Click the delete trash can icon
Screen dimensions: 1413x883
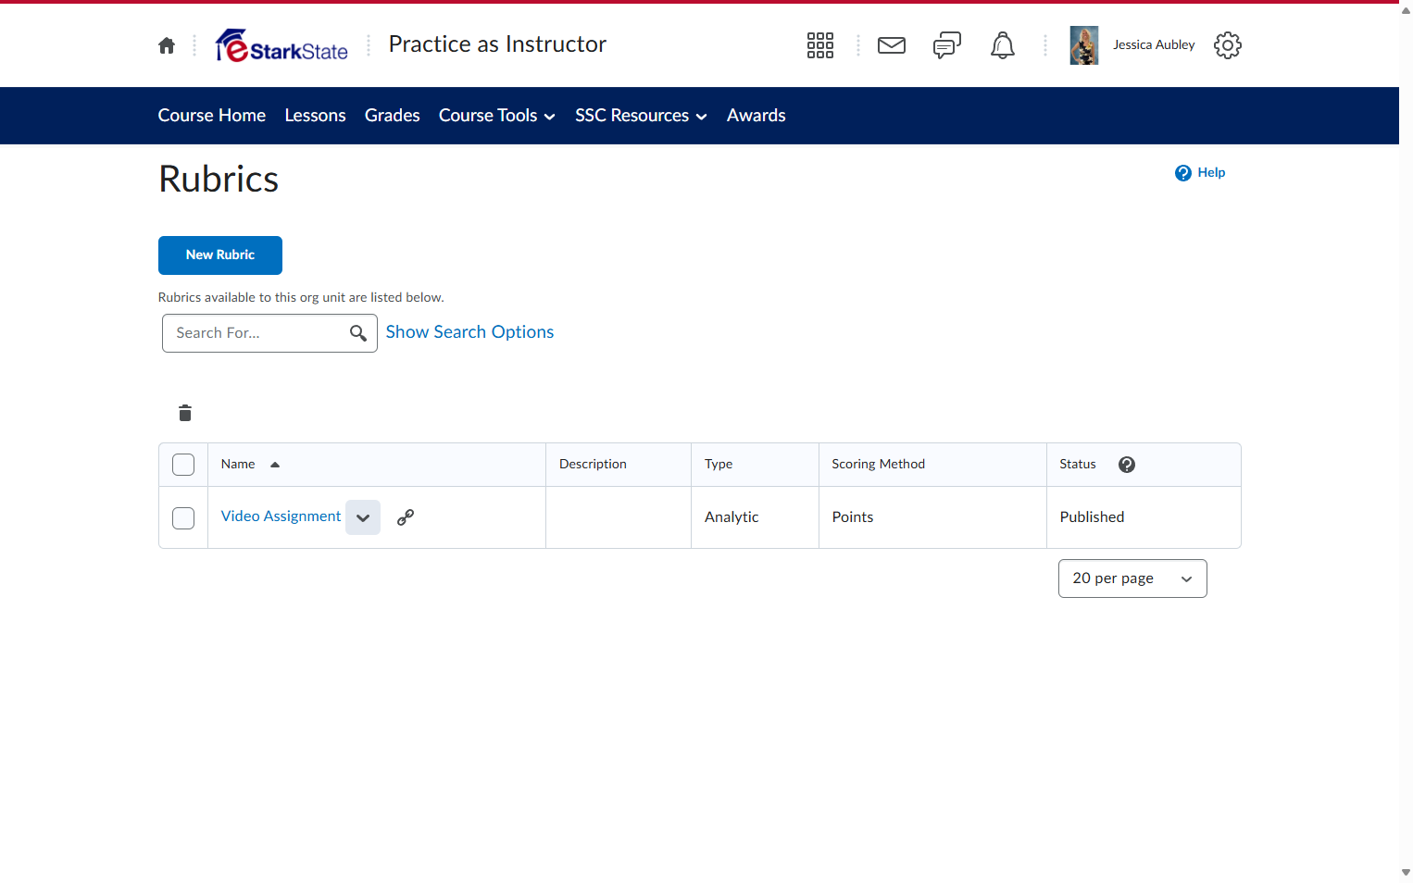(x=185, y=413)
